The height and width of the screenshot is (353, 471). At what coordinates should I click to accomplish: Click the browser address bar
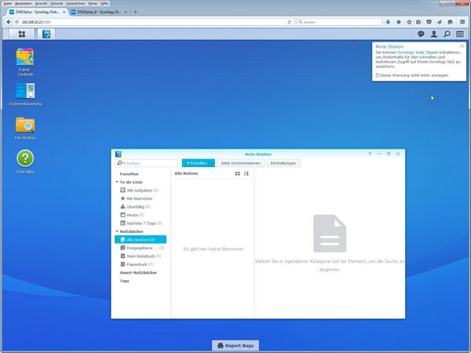[x=149, y=22]
